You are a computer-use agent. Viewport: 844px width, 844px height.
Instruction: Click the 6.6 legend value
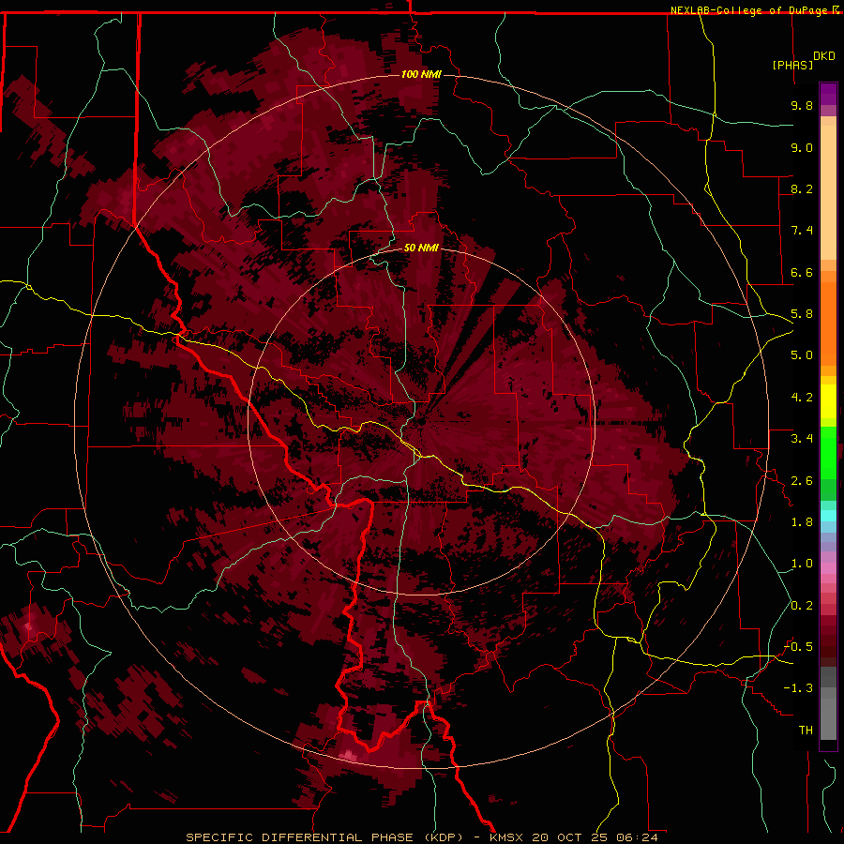(x=802, y=272)
